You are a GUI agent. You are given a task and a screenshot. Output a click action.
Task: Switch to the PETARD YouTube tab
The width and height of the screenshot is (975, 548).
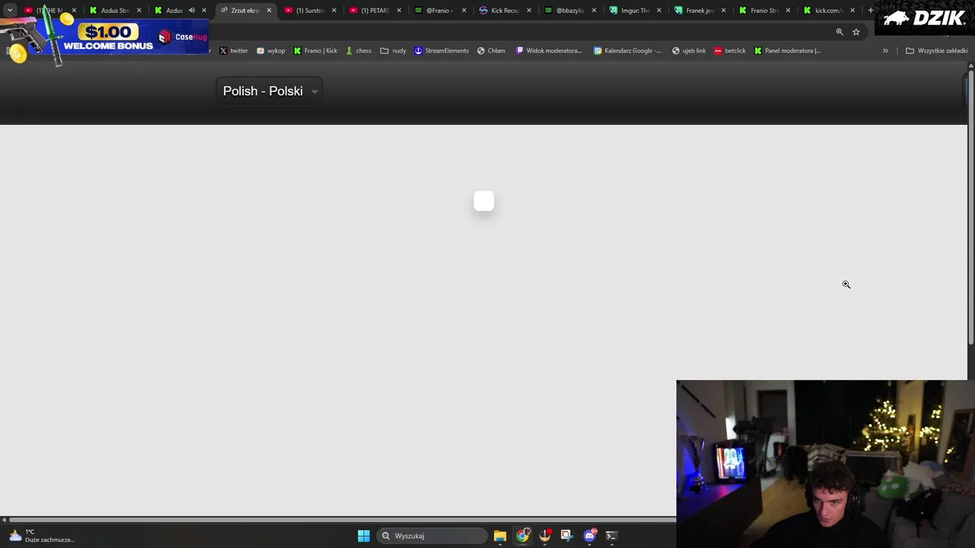tap(374, 11)
